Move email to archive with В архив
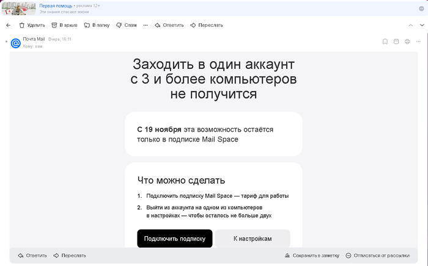 click(64, 26)
